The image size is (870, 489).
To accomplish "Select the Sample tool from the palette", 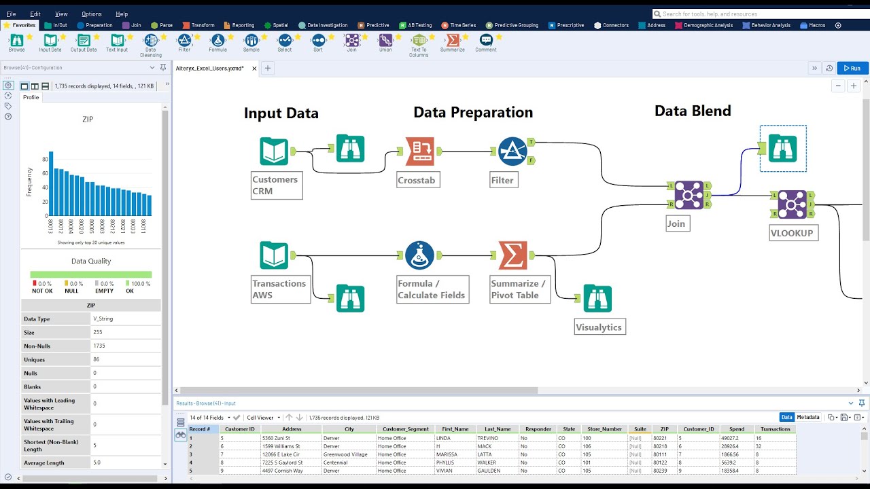I will 251,42.
